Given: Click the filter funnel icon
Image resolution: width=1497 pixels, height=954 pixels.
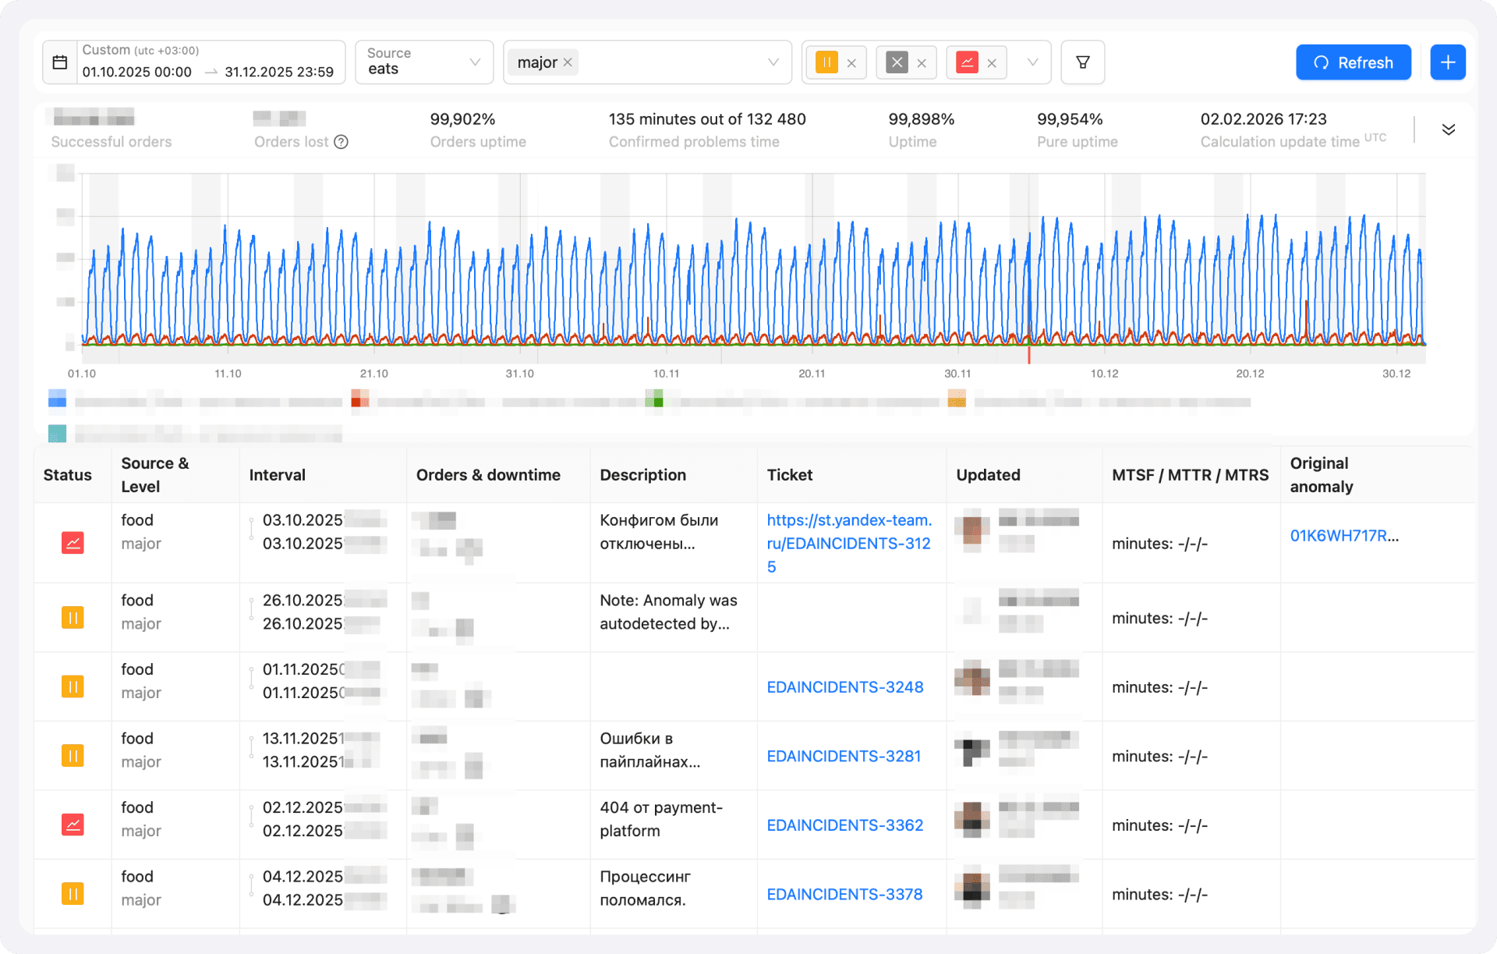Looking at the screenshot, I should click(x=1082, y=62).
